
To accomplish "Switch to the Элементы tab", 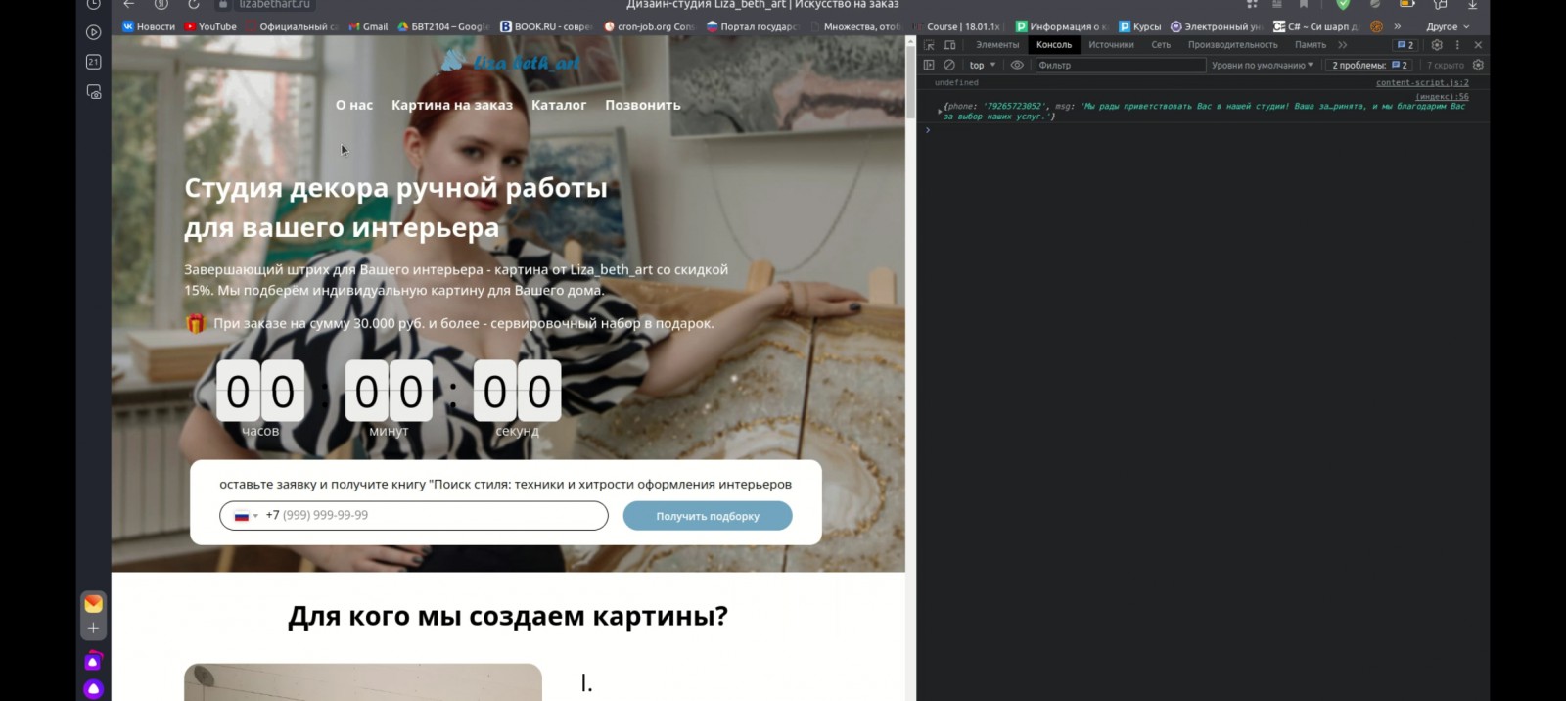I will tap(997, 45).
